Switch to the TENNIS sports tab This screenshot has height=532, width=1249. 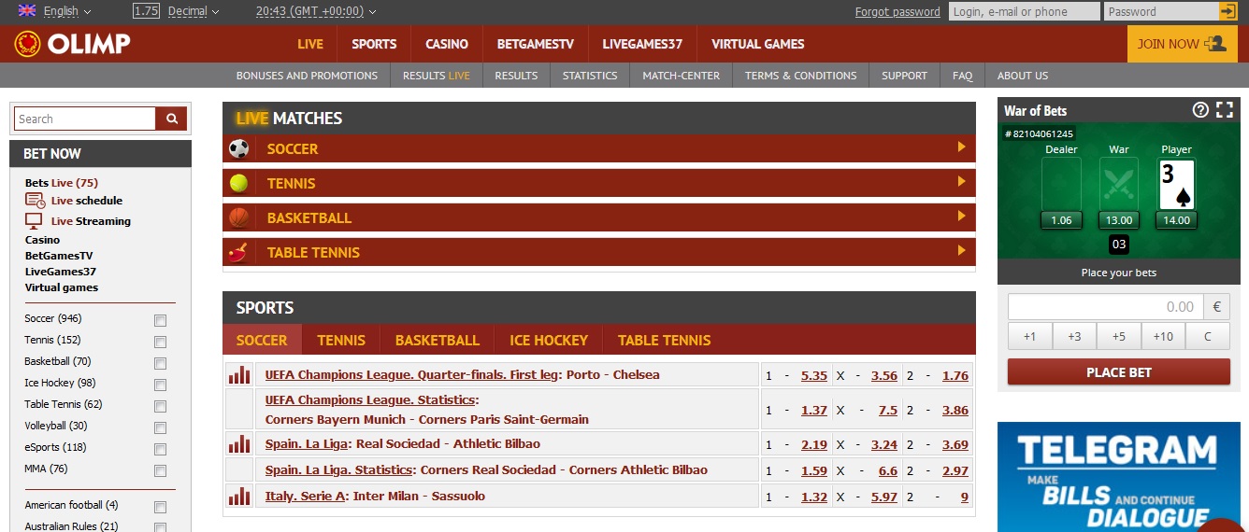click(341, 340)
